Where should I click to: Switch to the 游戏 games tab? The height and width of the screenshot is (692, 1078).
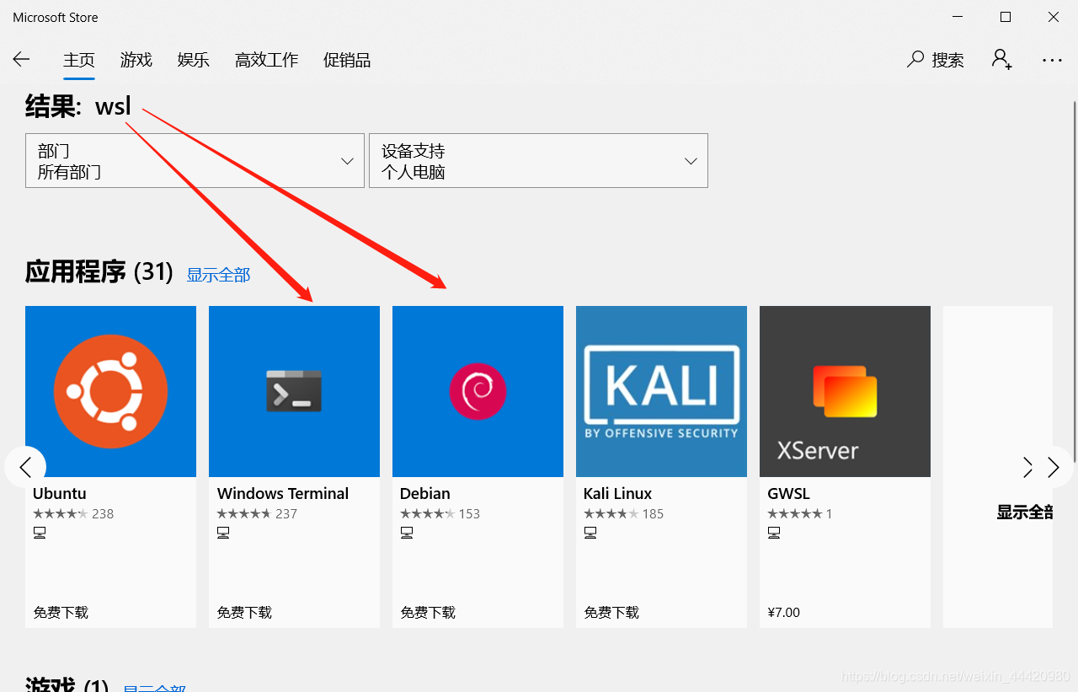click(x=136, y=60)
